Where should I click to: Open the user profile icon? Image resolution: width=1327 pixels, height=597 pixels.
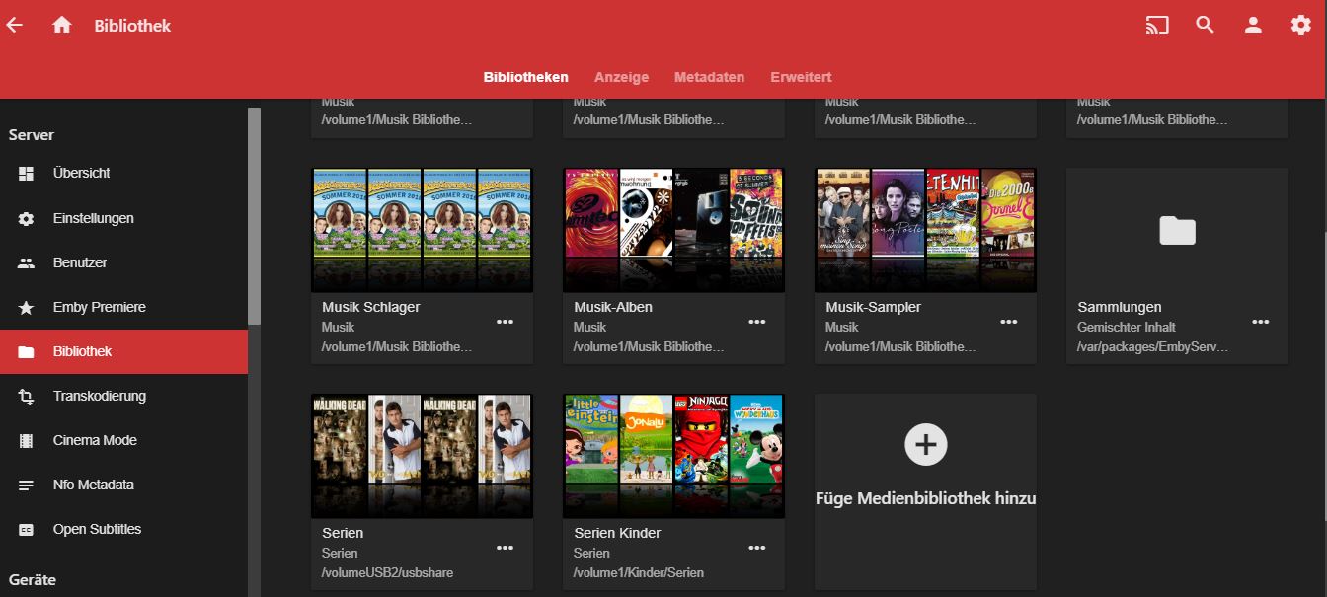tap(1253, 26)
